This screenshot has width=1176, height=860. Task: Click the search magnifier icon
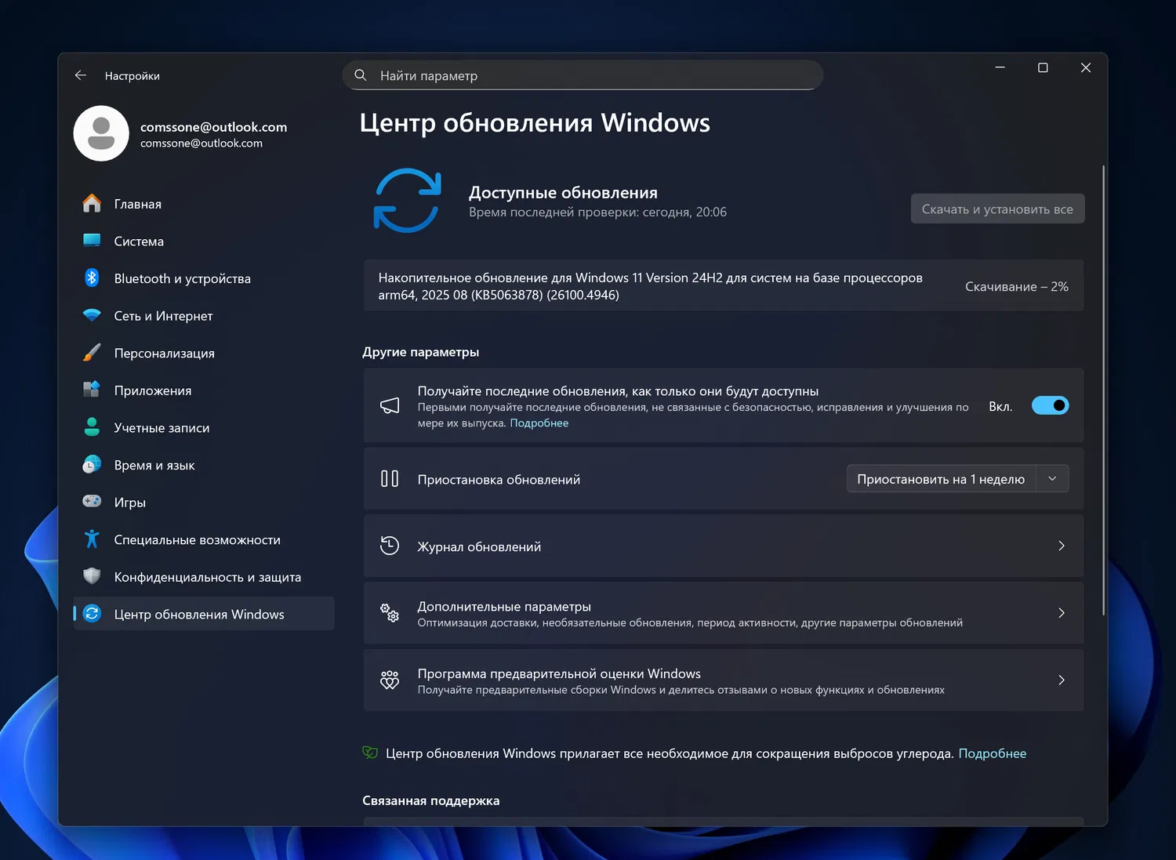coord(361,75)
